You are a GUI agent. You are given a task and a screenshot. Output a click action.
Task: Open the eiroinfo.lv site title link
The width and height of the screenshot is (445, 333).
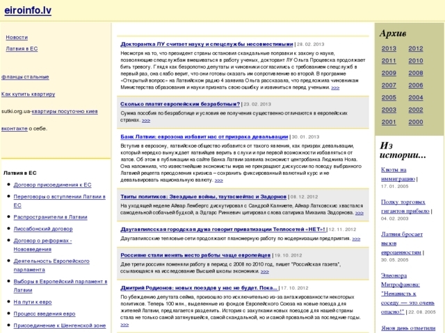tap(28, 10)
